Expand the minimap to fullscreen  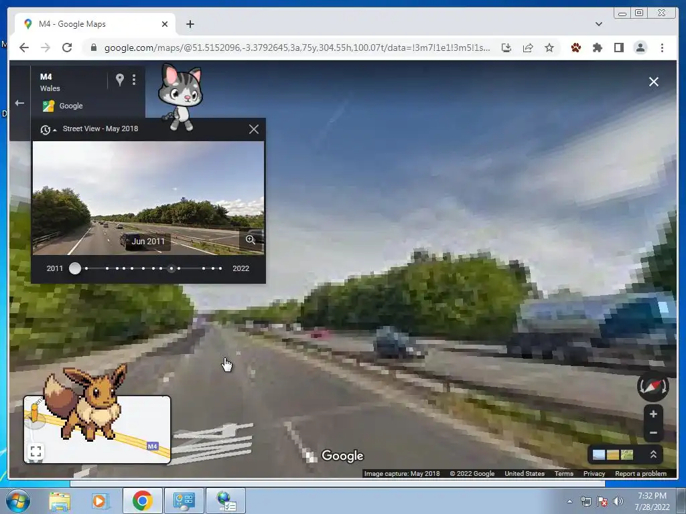[x=36, y=451]
